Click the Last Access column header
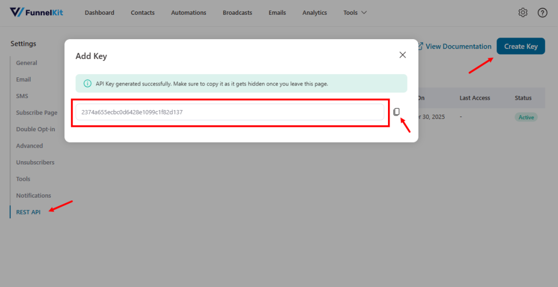The height and width of the screenshot is (287, 558). pyautogui.click(x=475, y=98)
